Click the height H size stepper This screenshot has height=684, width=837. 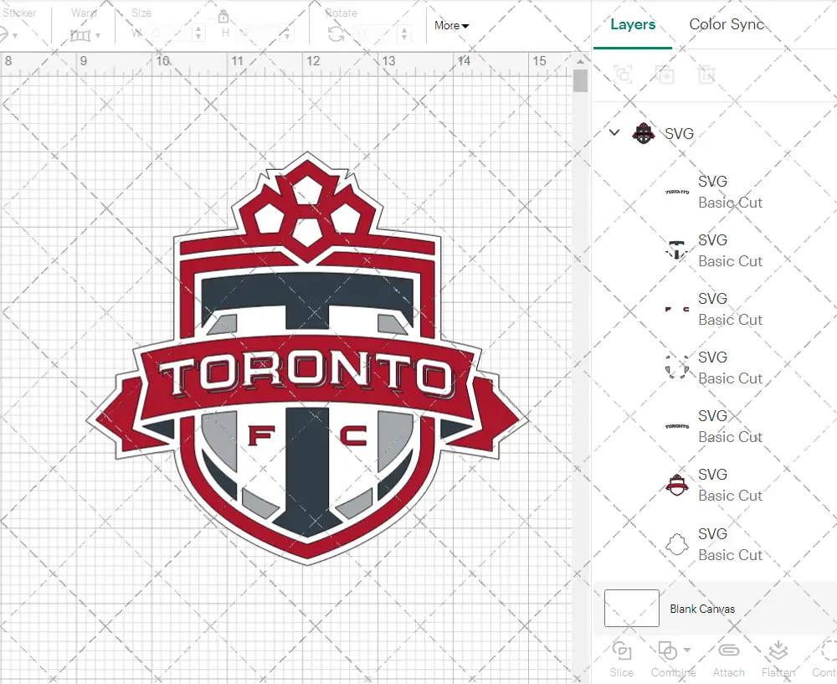(286, 33)
